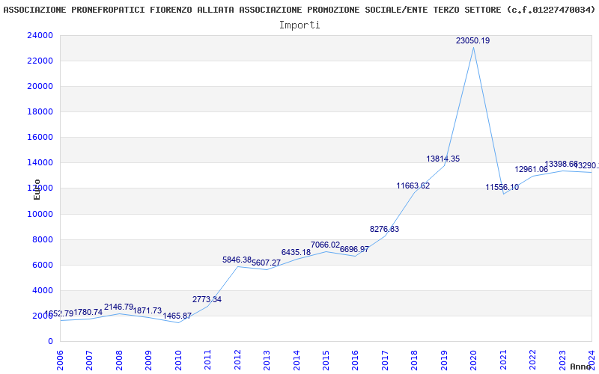
Task: Select the y-axis tick label 18000
Action: (x=40, y=111)
